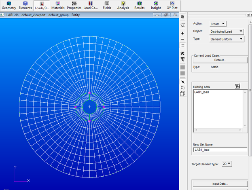
Task: Open the Materials tab
Action: pos(58,5)
